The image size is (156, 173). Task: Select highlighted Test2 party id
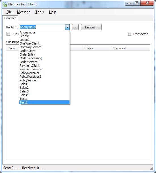click(44, 102)
